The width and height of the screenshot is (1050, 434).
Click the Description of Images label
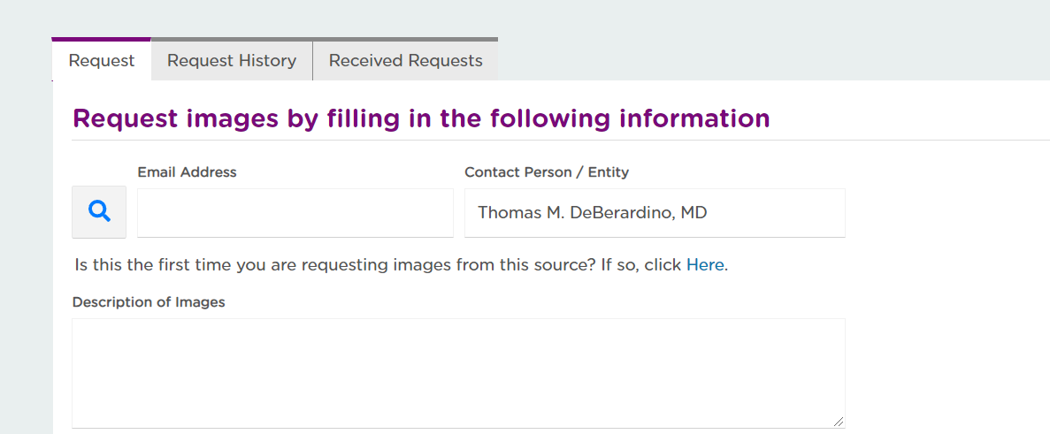pos(149,302)
